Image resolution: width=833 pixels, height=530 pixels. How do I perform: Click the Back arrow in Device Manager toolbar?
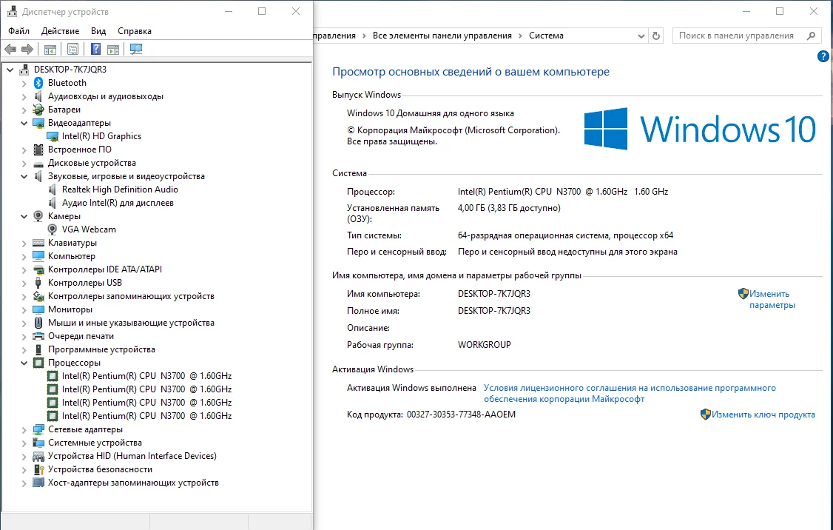(x=10, y=50)
